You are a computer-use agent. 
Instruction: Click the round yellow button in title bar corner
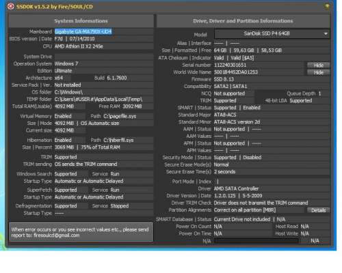(327, 6)
